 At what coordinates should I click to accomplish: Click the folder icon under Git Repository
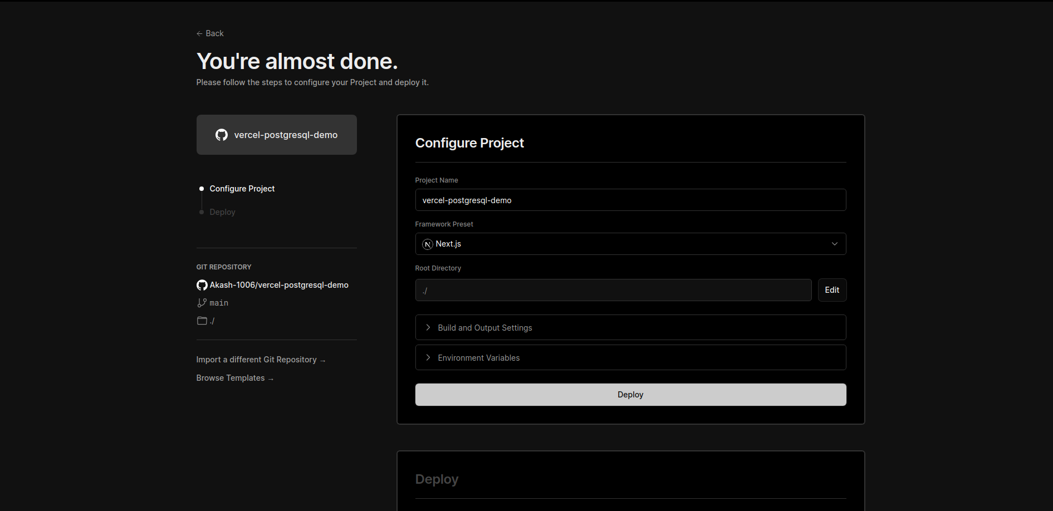point(202,321)
